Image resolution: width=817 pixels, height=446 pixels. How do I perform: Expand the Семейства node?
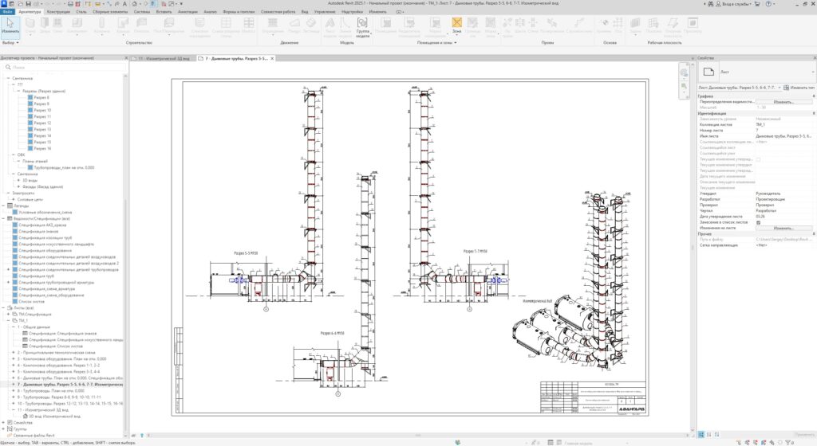[3, 423]
